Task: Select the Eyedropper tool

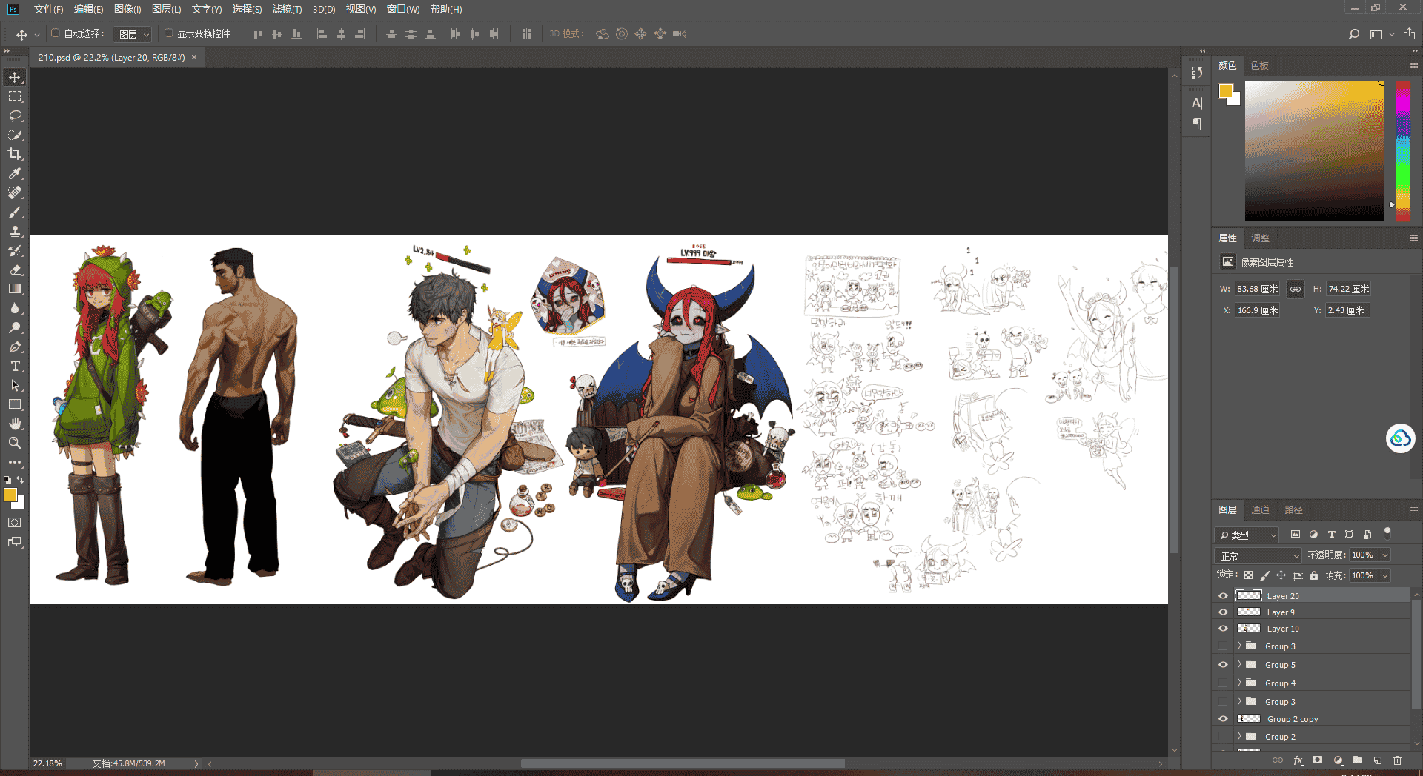Action: [15, 173]
